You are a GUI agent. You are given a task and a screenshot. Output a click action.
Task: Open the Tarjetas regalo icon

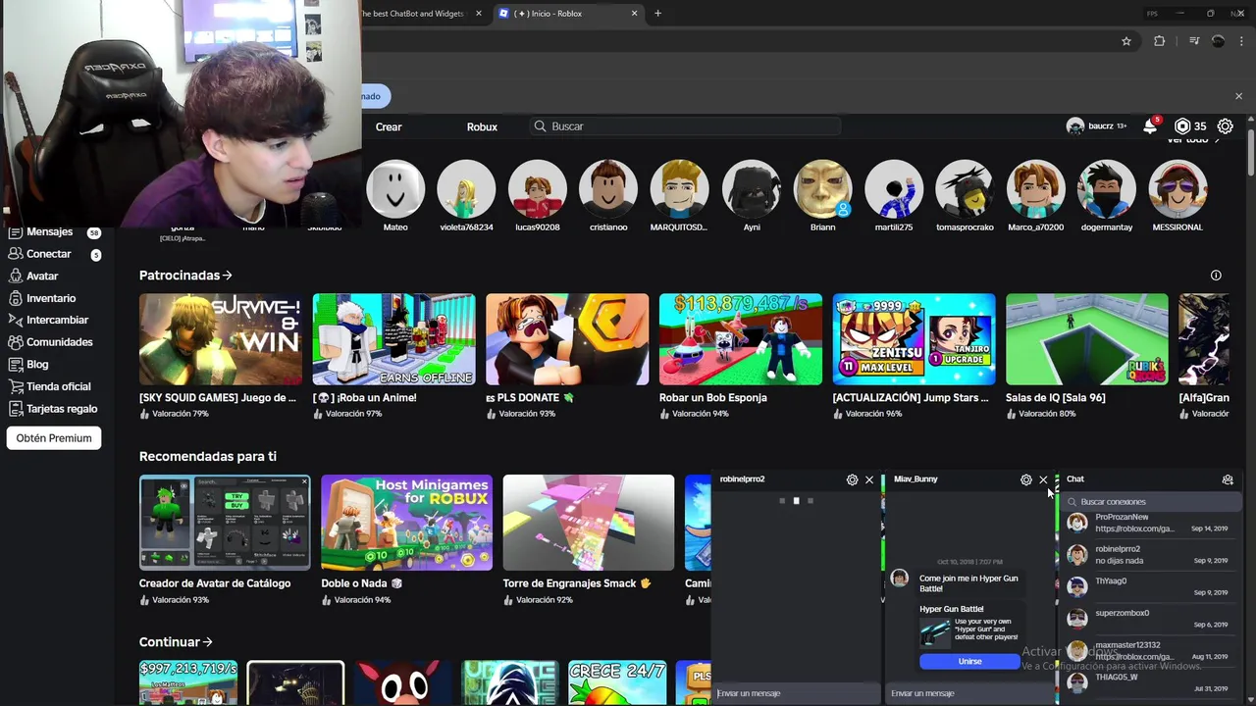pyautogui.click(x=15, y=409)
